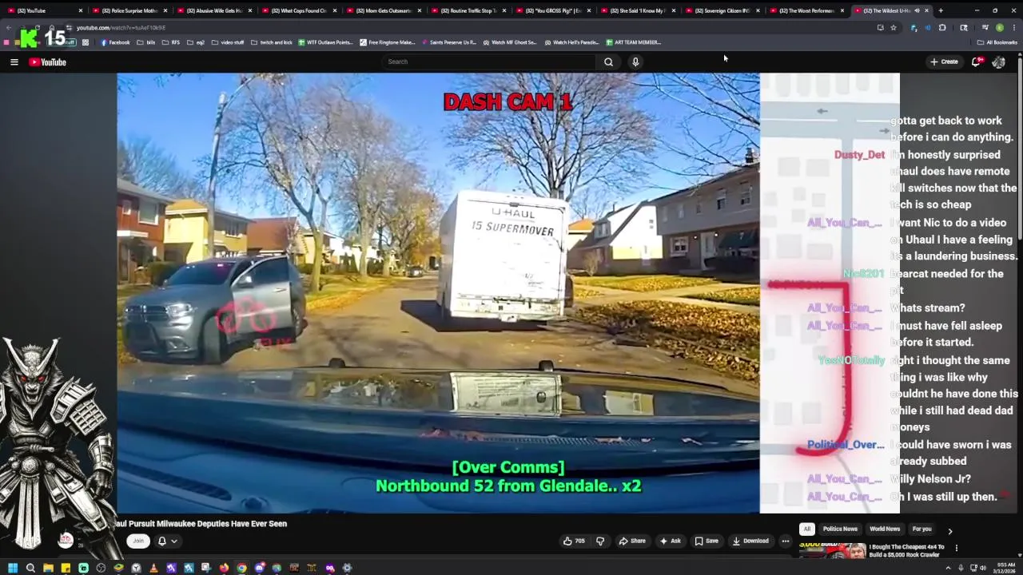Download the video

coord(750,541)
